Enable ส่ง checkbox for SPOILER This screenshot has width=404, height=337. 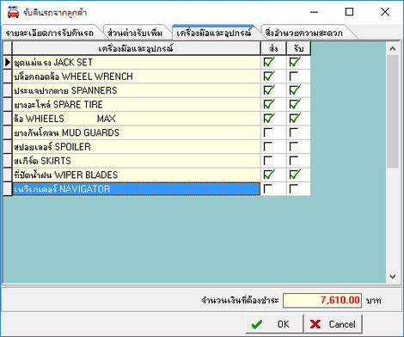click(x=268, y=146)
